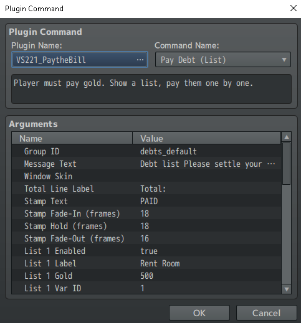
Task: Click the PAID value cell
Action: (149, 201)
